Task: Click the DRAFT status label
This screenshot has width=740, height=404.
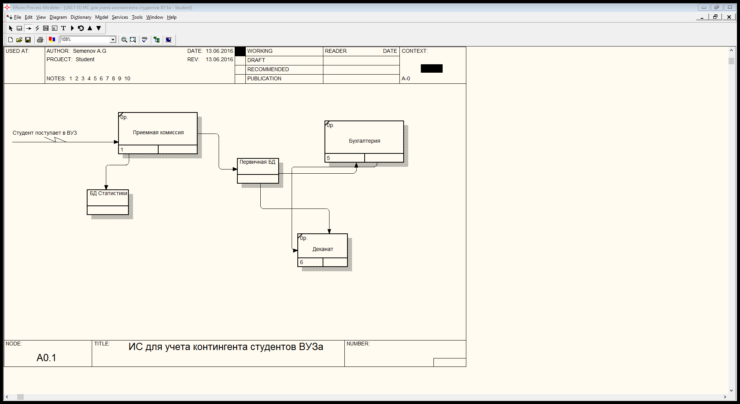Action: (256, 60)
